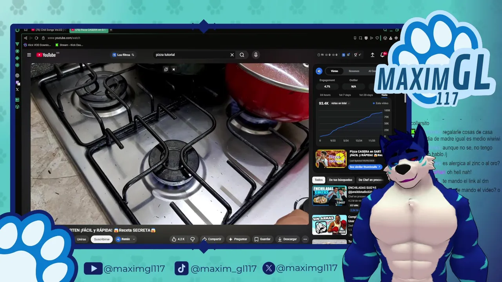502x282 pixels.
Task: Click See similar thumbnails link
Action: point(365,167)
